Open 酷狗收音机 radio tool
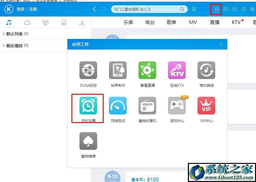 [x=147, y=106]
